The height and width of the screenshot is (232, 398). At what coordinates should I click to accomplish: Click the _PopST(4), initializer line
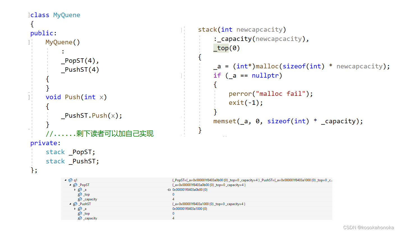[x=80, y=61]
